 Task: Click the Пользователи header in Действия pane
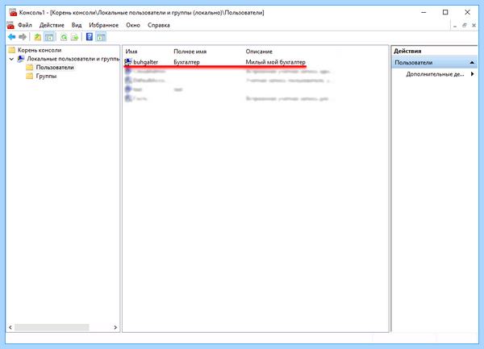434,63
